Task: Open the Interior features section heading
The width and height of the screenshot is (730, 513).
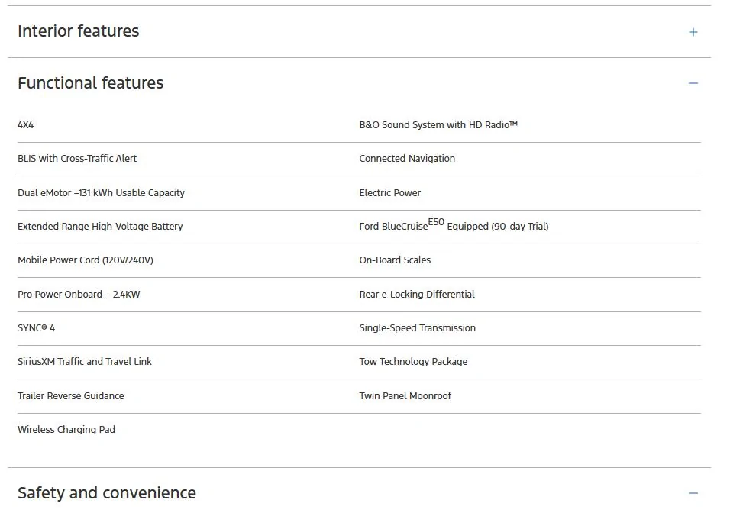Action: point(78,31)
